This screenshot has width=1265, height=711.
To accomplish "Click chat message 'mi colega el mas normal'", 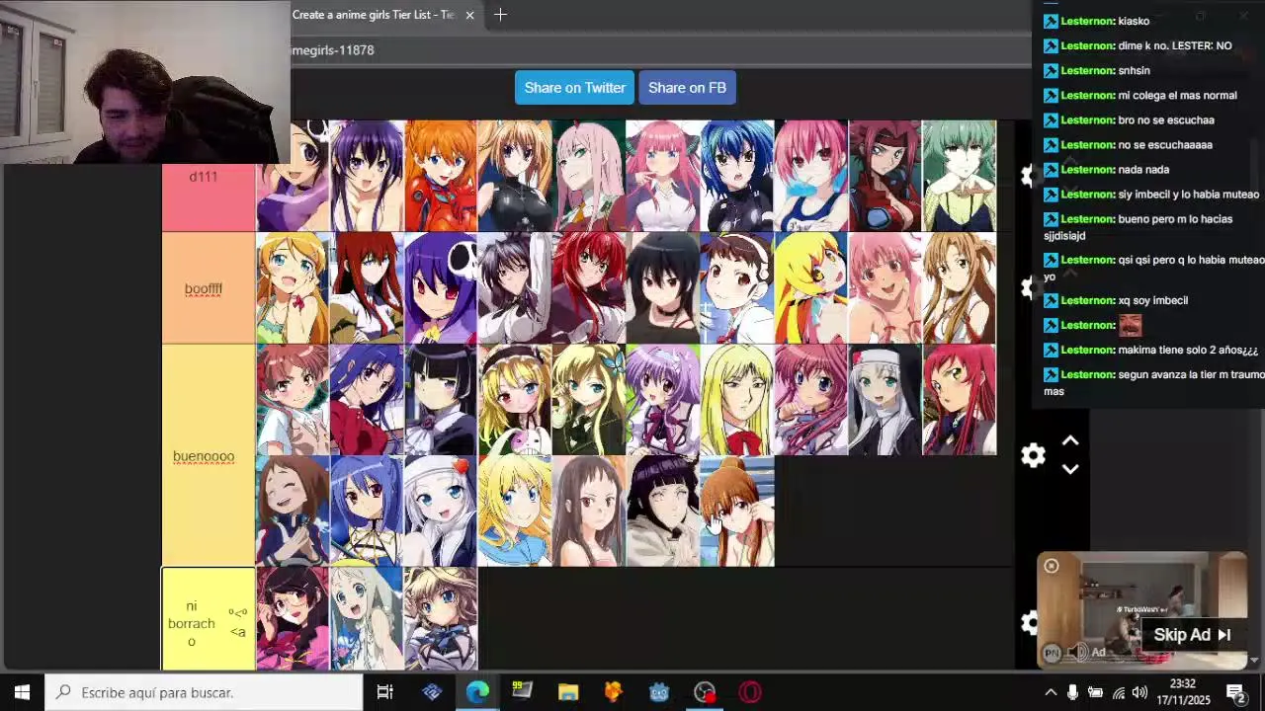I will [x=1177, y=96].
